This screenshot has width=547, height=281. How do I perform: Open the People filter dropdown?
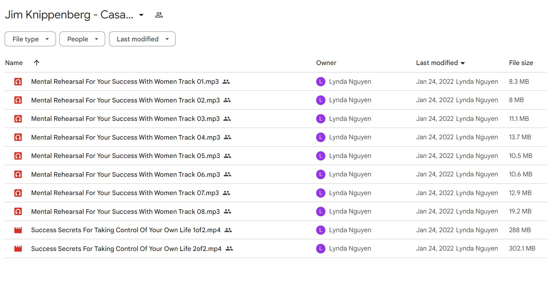click(x=82, y=39)
